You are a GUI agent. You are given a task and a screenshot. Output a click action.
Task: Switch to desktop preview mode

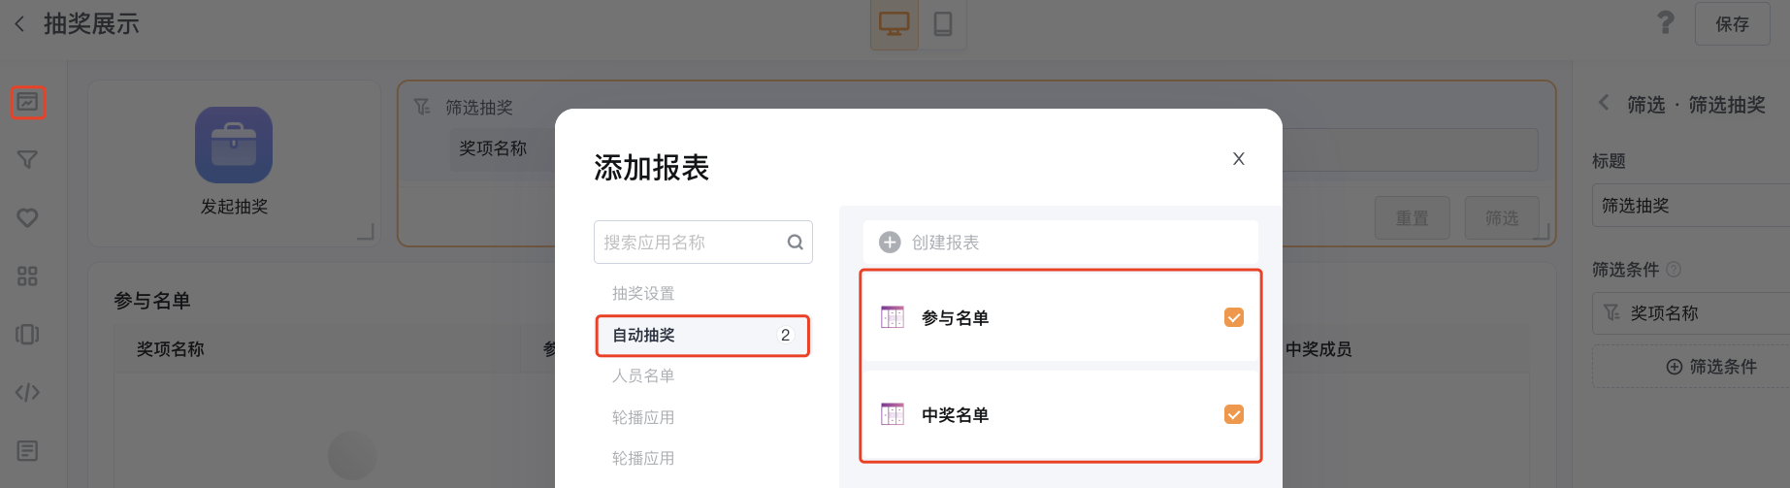tap(894, 23)
